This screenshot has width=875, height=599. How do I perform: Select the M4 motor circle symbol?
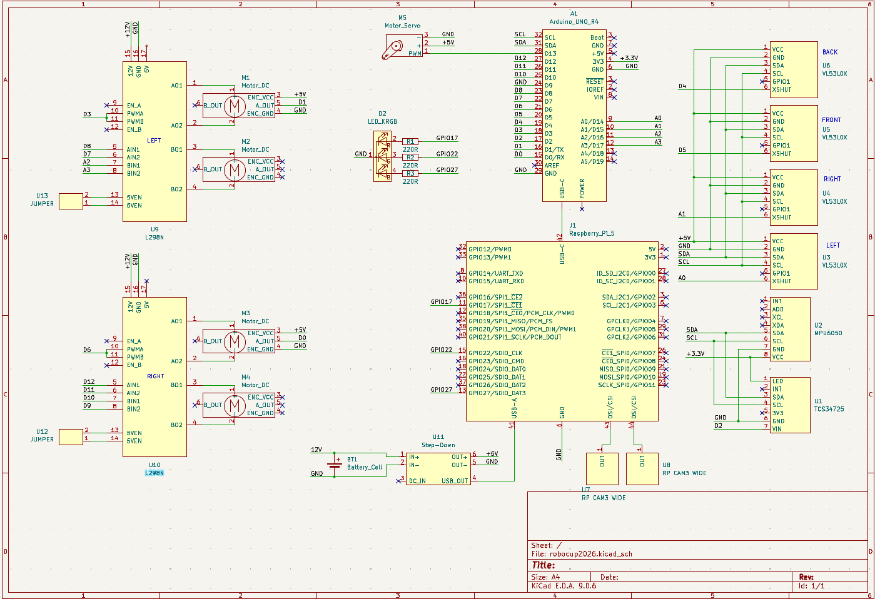point(235,405)
